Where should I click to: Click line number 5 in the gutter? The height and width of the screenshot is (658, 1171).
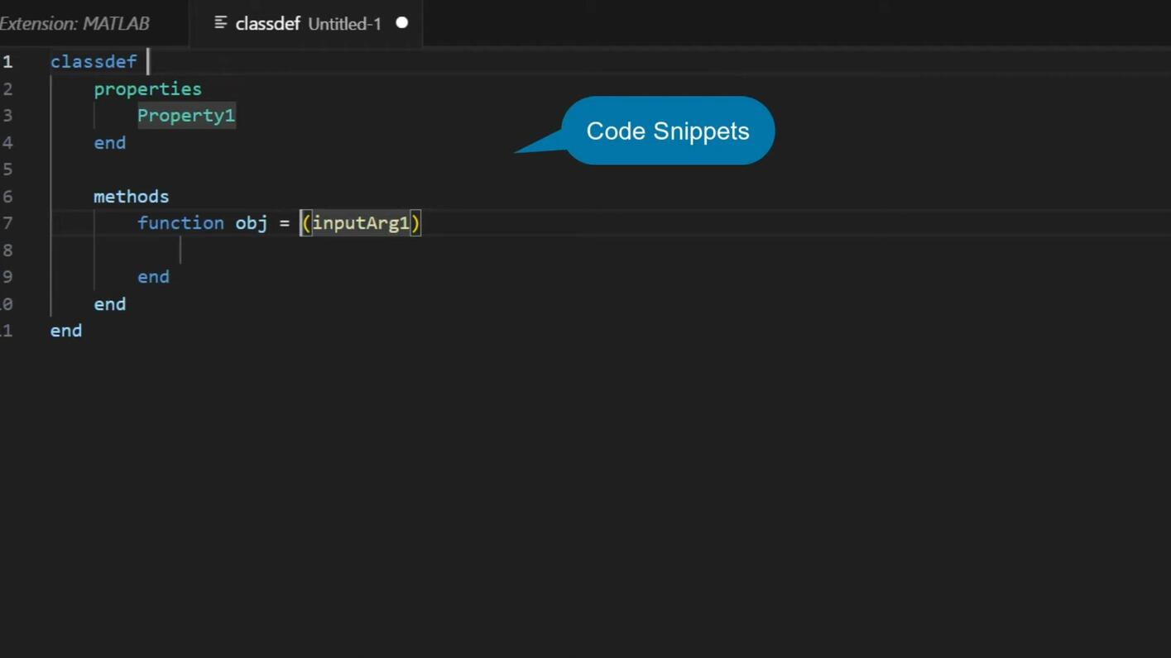click(7, 169)
